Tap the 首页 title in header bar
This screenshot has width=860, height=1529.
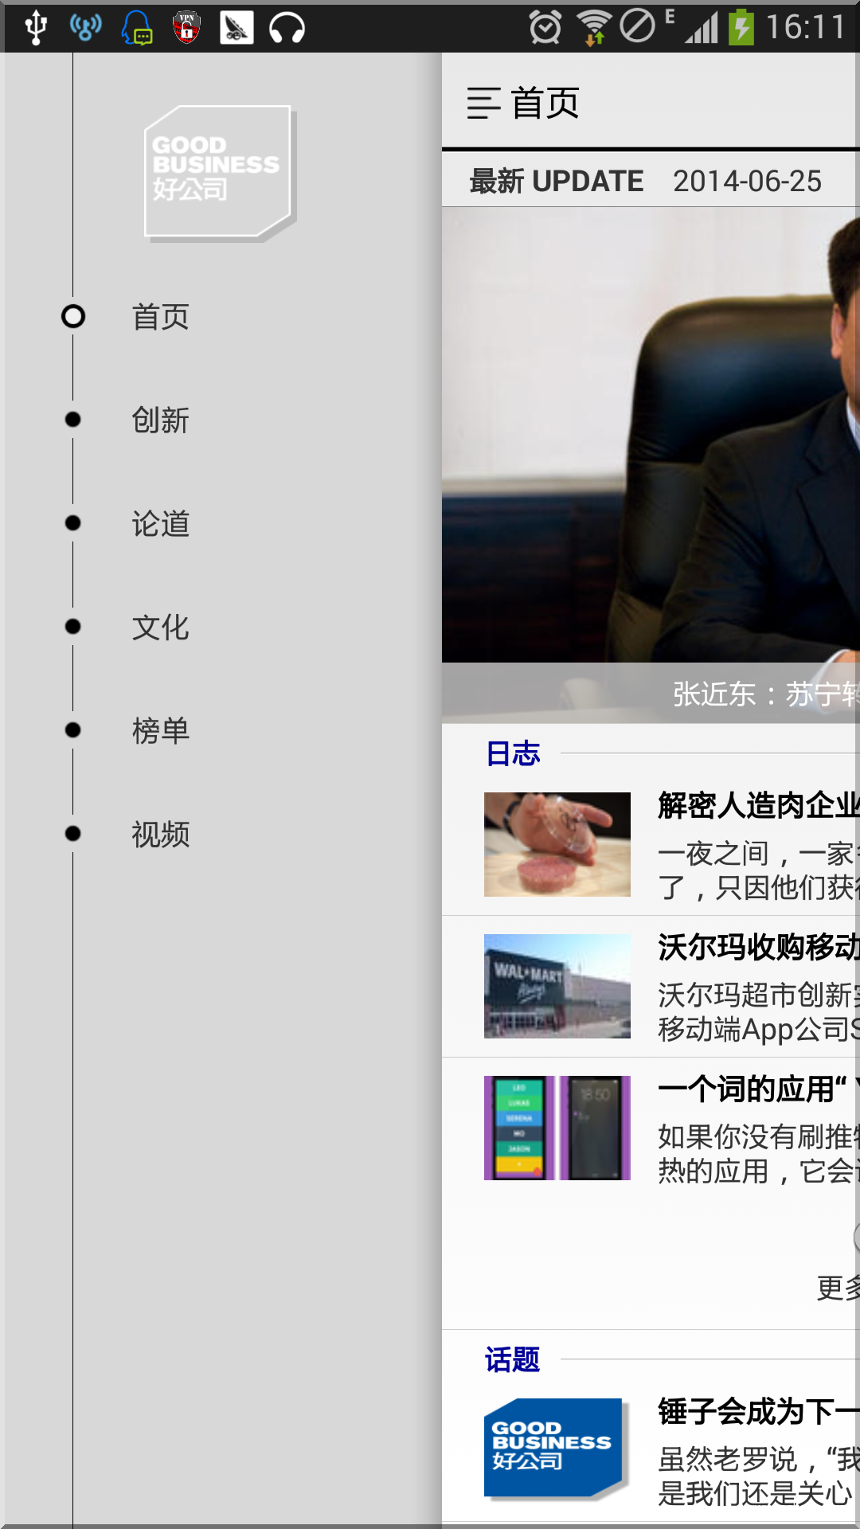(x=545, y=104)
